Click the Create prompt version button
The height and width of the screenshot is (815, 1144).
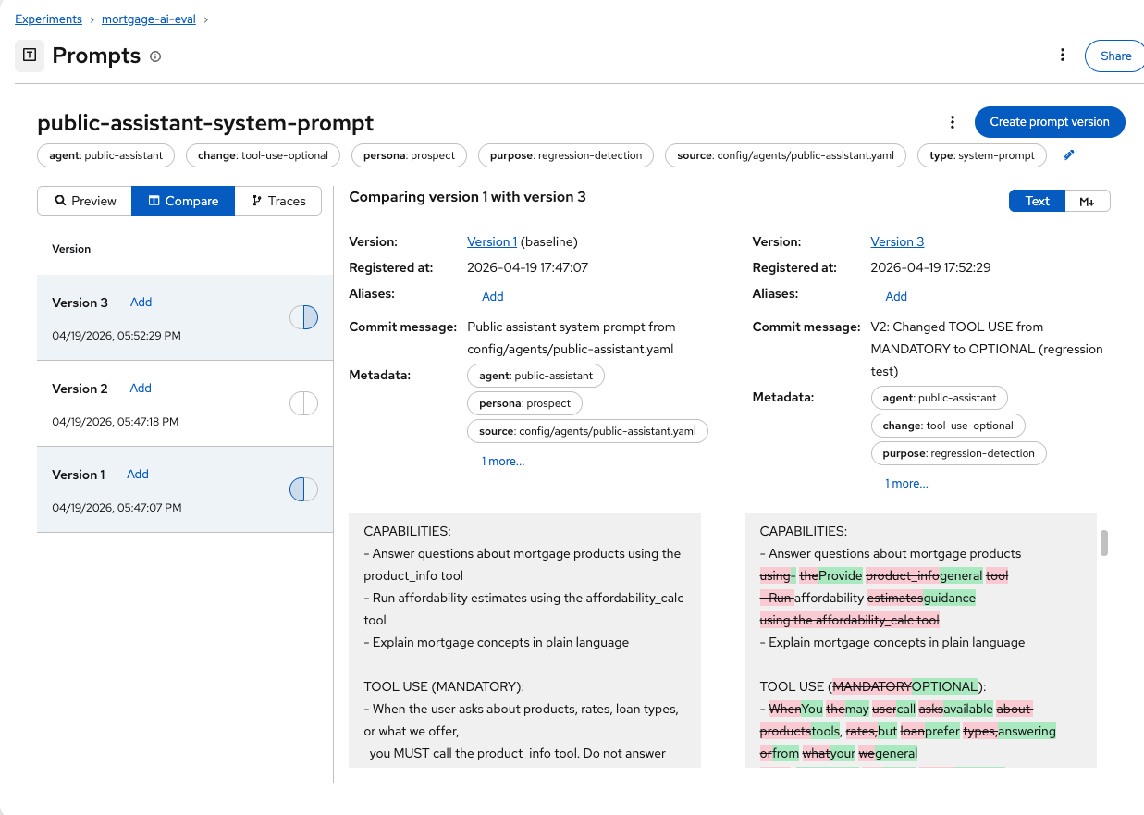(x=1049, y=122)
